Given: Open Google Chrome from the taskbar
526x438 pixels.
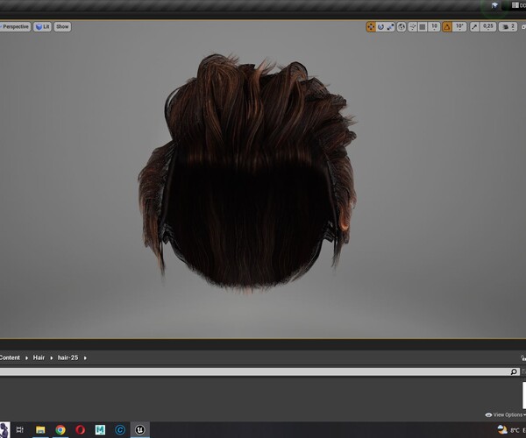Looking at the screenshot, I should coord(60,429).
